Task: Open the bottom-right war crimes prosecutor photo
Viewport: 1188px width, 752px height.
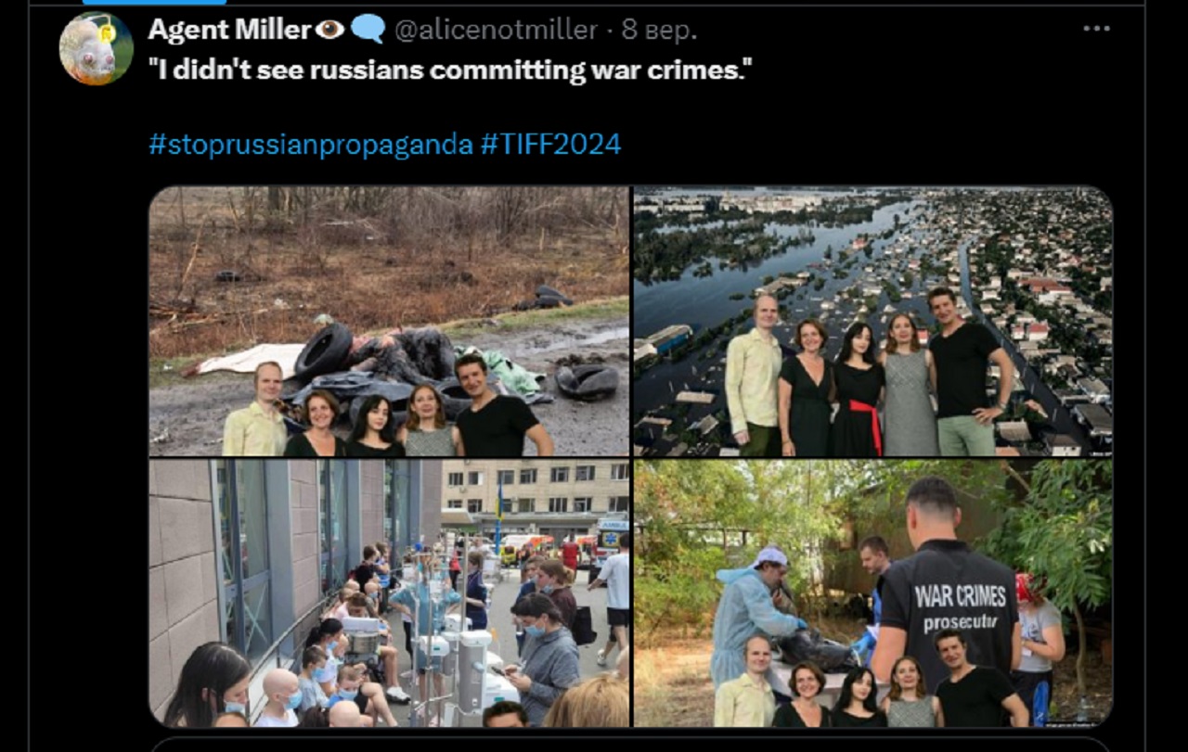Action: click(872, 593)
